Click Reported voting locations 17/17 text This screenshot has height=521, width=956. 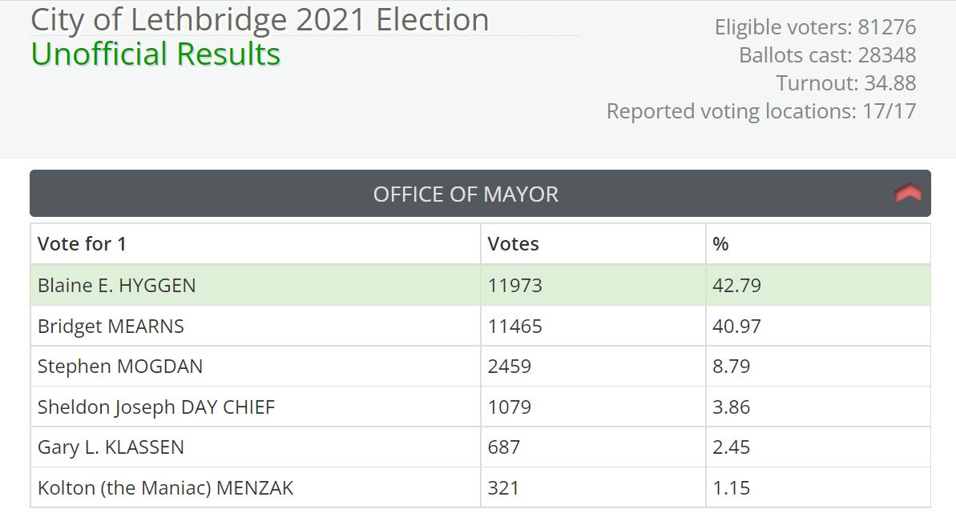coord(761,111)
